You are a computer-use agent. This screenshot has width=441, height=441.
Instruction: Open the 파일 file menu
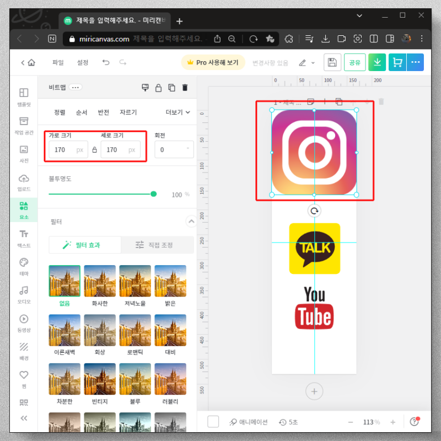pos(58,62)
